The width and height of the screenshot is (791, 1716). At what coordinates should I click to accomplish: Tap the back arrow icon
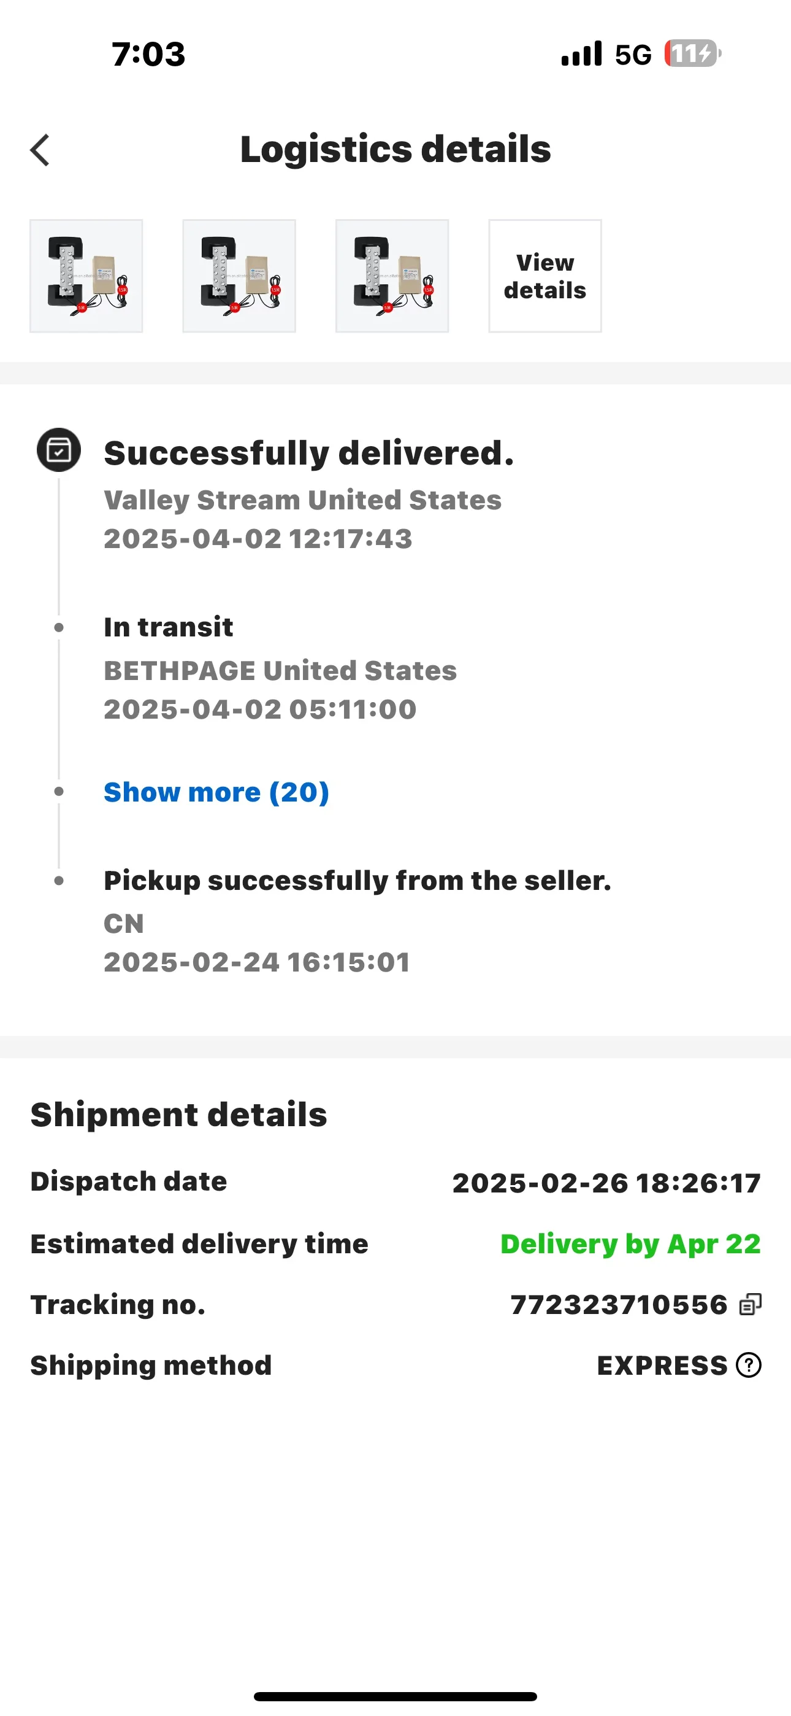click(40, 150)
